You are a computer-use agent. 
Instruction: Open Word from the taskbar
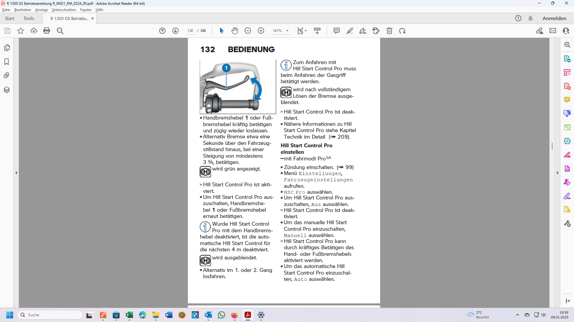(169, 315)
